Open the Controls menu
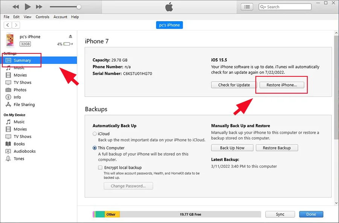This screenshot has width=339, height=223. (42, 17)
